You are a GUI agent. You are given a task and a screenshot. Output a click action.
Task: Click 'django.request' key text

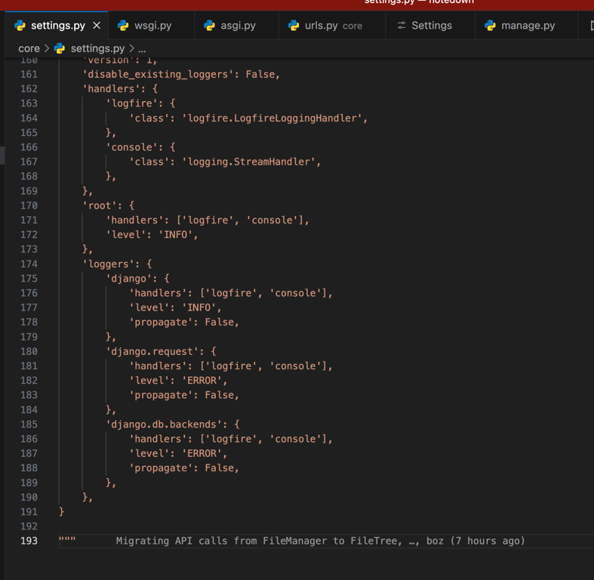pos(152,351)
